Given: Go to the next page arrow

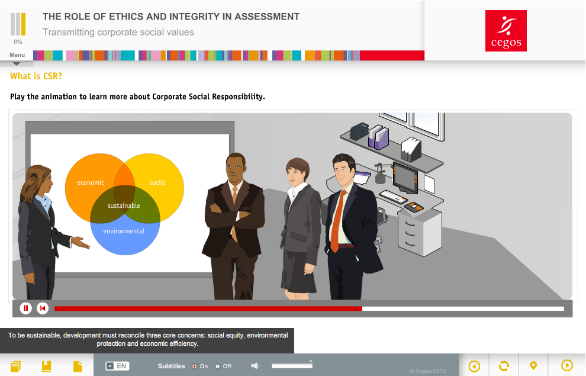Looking at the screenshot, I should pos(566,366).
